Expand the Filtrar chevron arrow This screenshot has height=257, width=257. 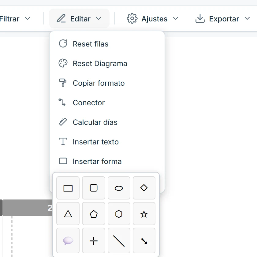(28, 18)
